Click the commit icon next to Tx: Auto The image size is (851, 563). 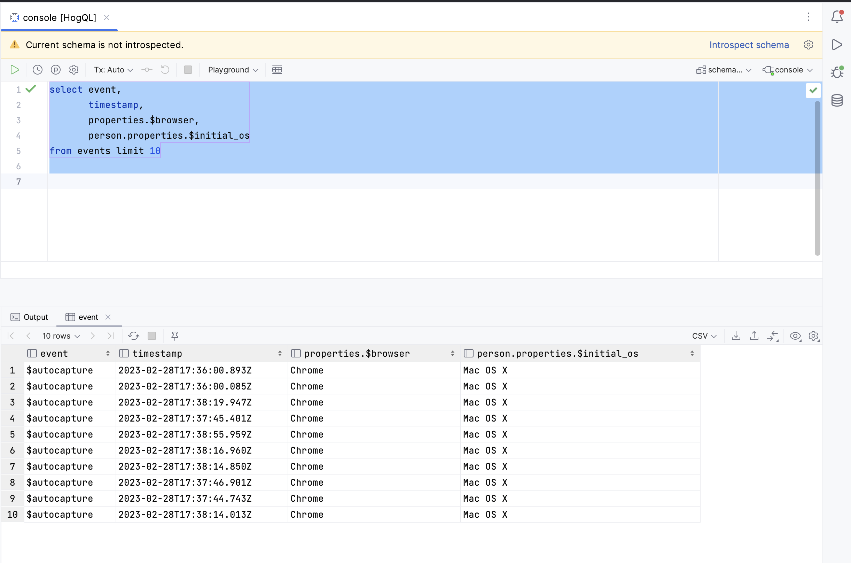pos(147,70)
